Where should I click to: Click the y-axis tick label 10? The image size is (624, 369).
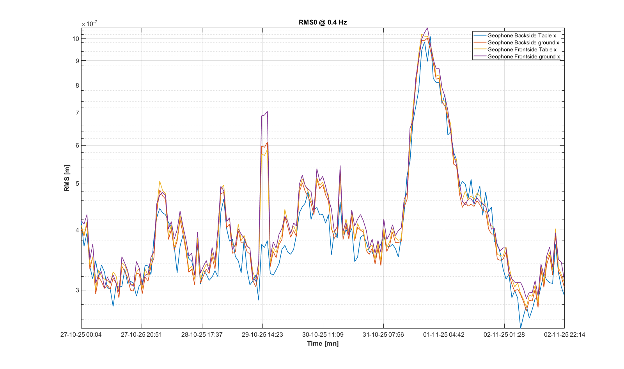pos(76,39)
